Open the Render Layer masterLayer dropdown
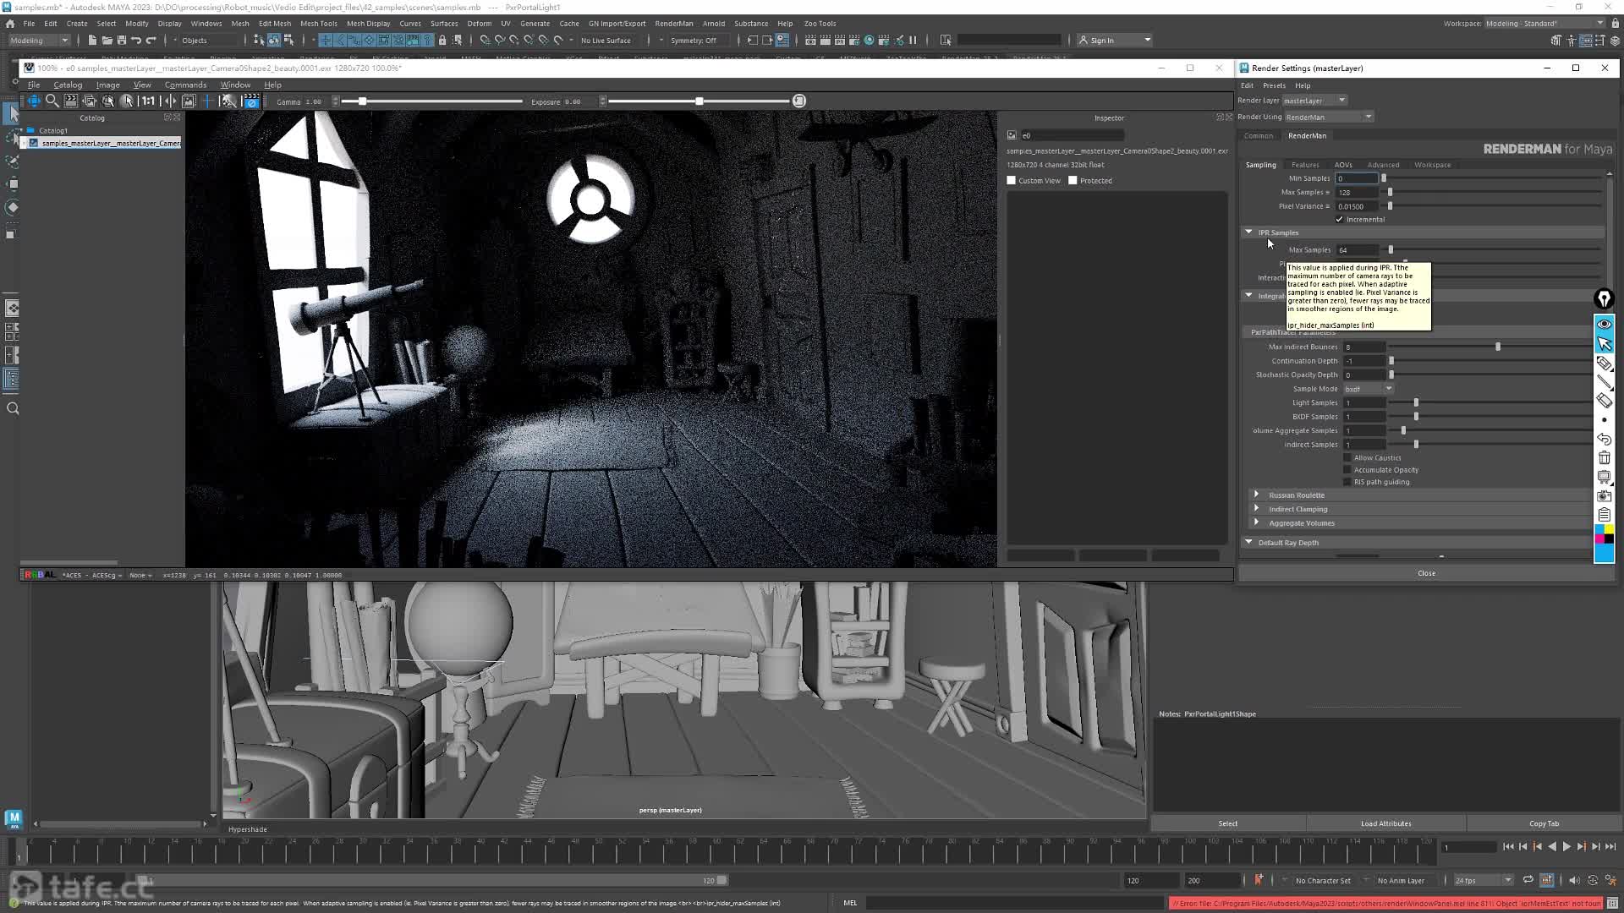1624x913 pixels. point(1314,101)
